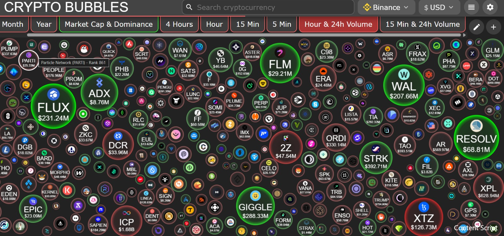The height and width of the screenshot is (236, 504).
Task: Select the 15 Min tab
Action: 248,24
